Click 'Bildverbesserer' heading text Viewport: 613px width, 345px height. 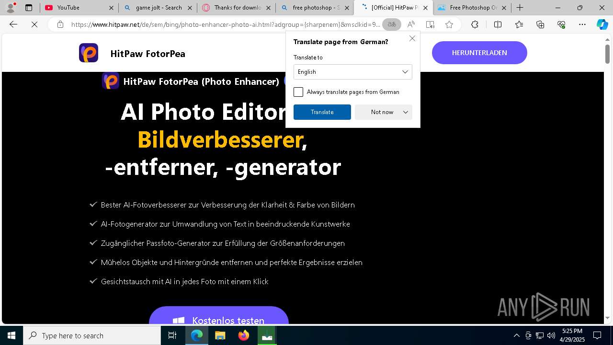[220, 139]
